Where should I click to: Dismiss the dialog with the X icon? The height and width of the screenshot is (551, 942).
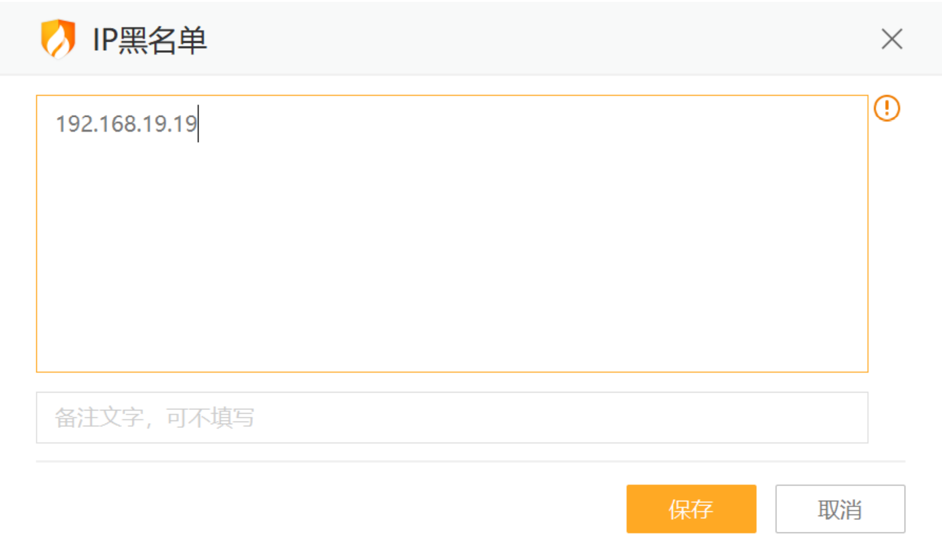(x=892, y=39)
